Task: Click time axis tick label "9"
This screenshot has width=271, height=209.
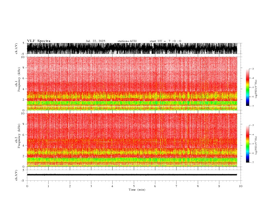Action: [x=219, y=186]
